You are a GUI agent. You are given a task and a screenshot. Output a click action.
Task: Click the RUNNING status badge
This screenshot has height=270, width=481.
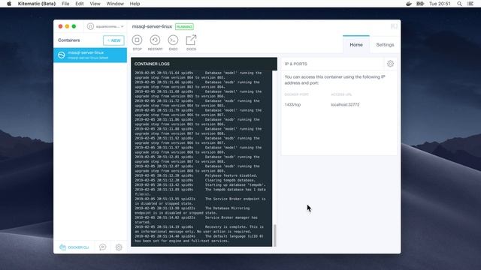(184, 27)
